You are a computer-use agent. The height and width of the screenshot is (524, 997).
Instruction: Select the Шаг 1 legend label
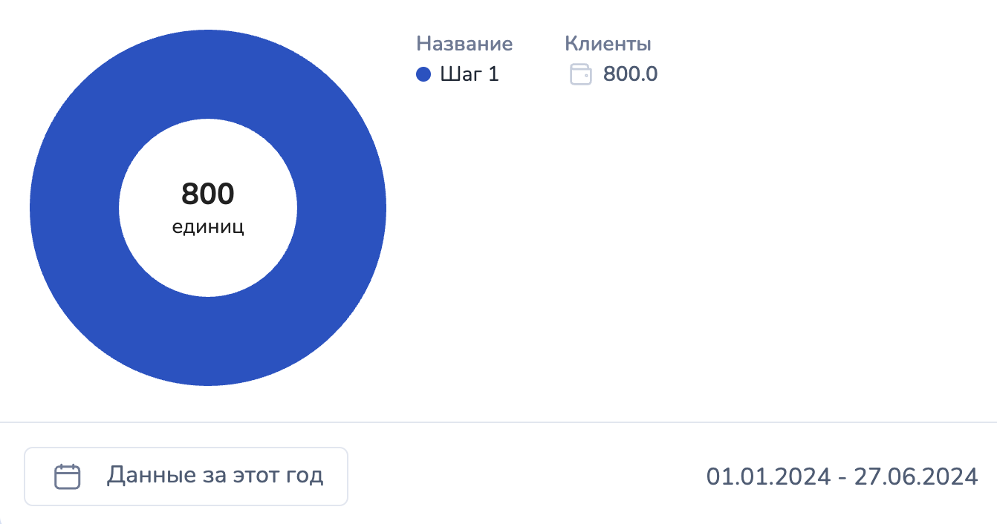point(470,74)
